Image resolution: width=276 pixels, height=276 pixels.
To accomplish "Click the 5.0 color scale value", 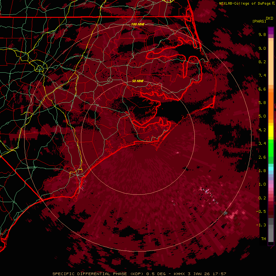I will point(262,116).
